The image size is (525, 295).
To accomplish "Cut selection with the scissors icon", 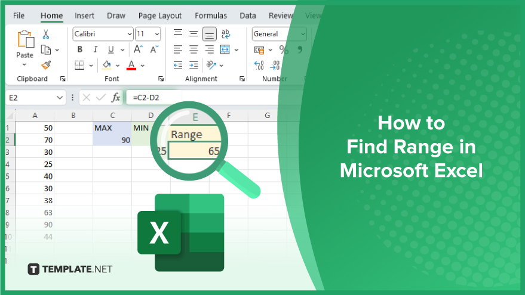I will coord(46,34).
